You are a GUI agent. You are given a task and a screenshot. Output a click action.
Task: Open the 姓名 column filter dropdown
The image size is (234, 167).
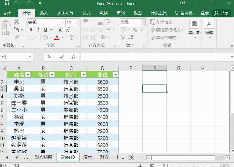point(28,75)
